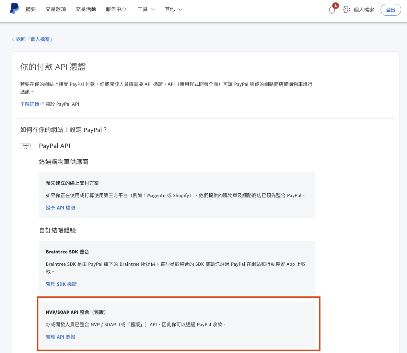Open the 個人檔案 menu item

click(x=364, y=10)
